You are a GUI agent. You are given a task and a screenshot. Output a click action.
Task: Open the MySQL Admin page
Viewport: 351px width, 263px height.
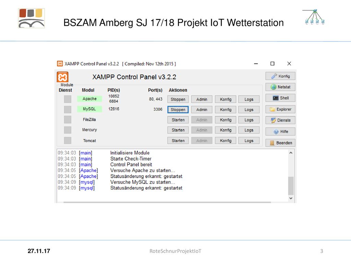point(202,110)
